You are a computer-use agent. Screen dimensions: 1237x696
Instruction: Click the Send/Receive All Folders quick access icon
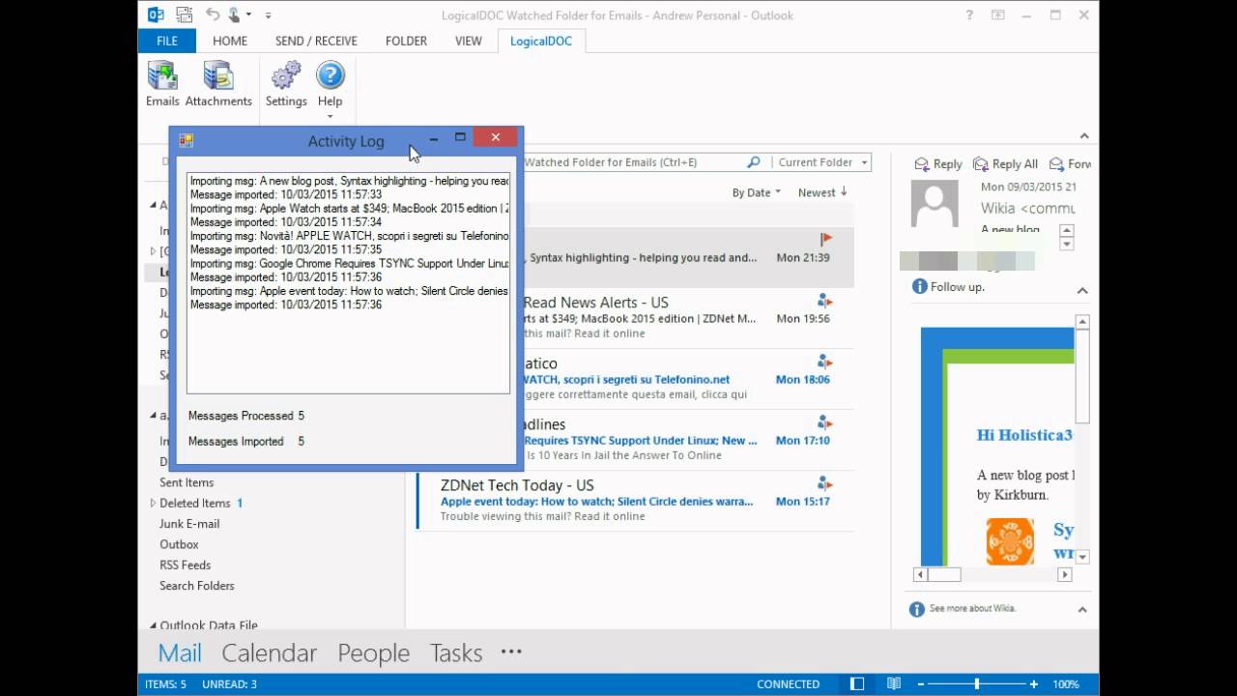(185, 14)
